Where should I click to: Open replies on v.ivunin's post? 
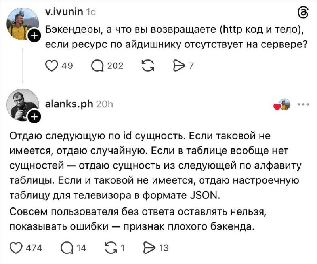(x=98, y=66)
